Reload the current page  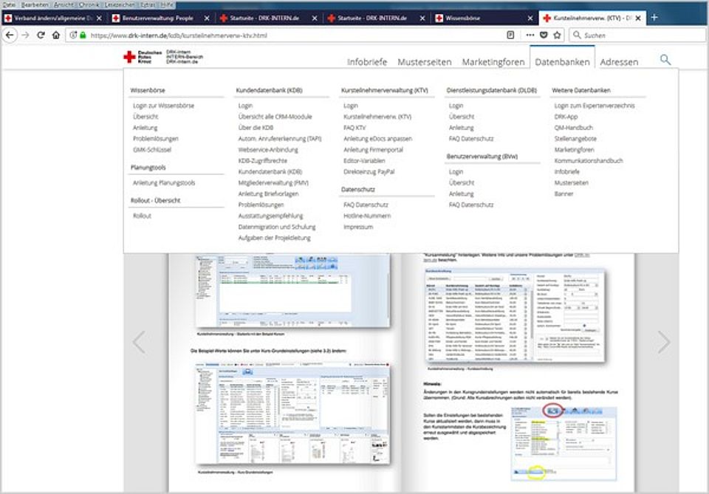click(41, 35)
